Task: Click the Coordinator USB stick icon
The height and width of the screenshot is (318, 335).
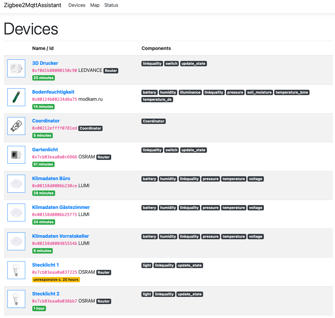Action: point(16,126)
